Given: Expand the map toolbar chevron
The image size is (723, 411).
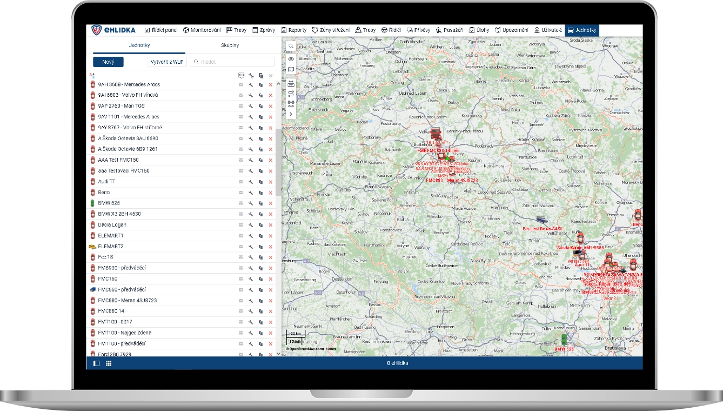Looking at the screenshot, I should pos(291,114).
